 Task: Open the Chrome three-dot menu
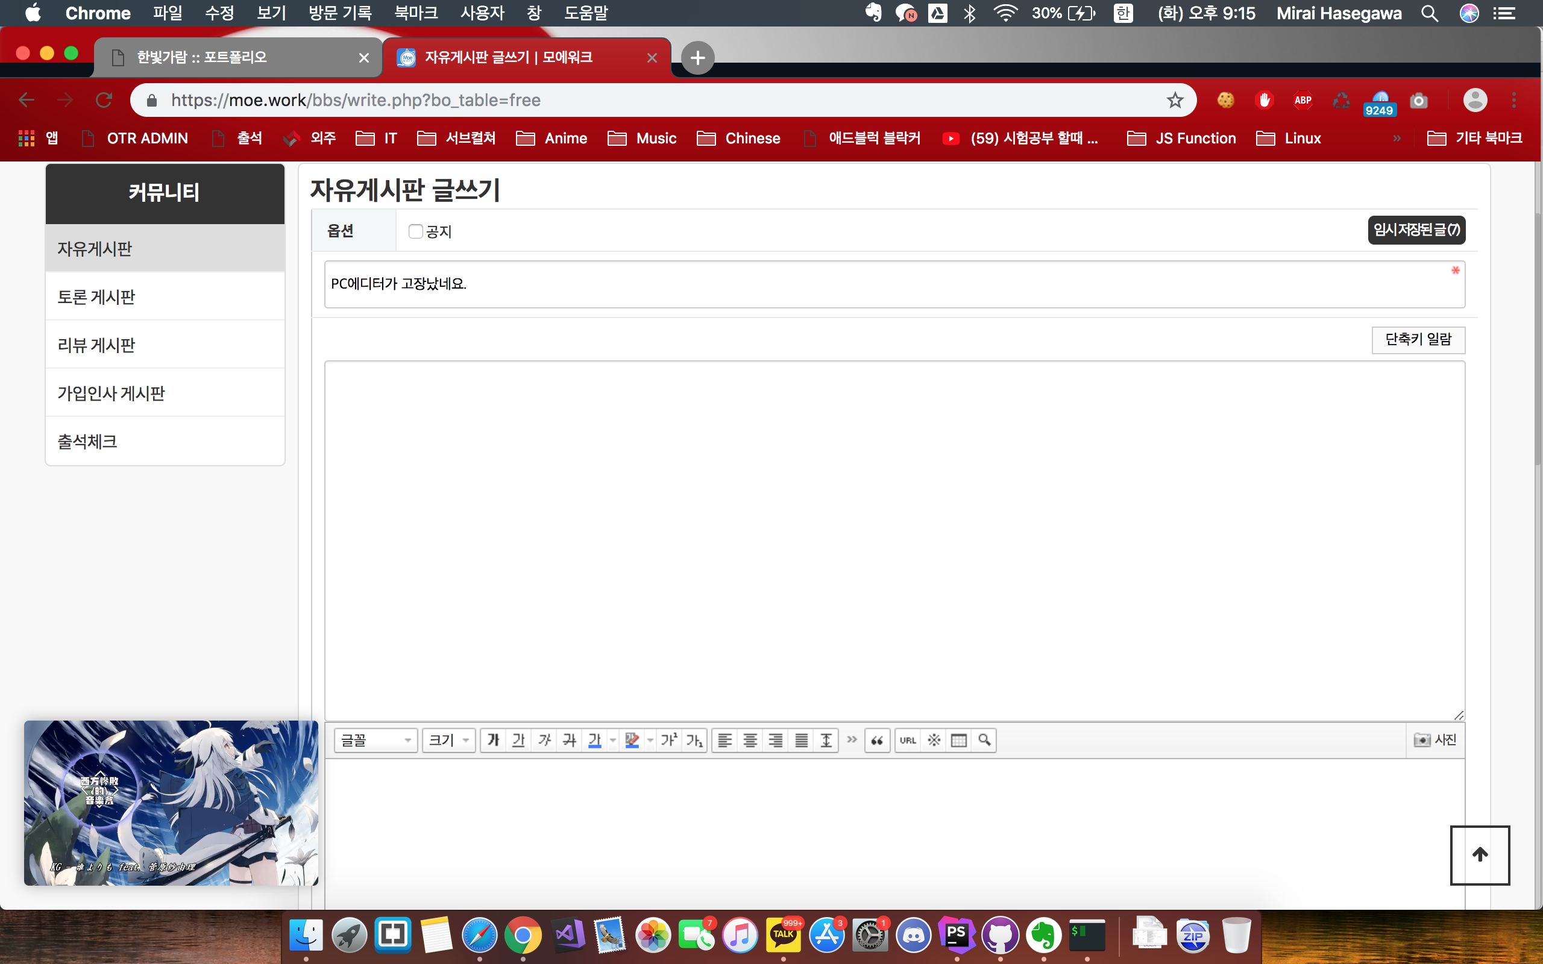pyautogui.click(x=1514, y=100)
